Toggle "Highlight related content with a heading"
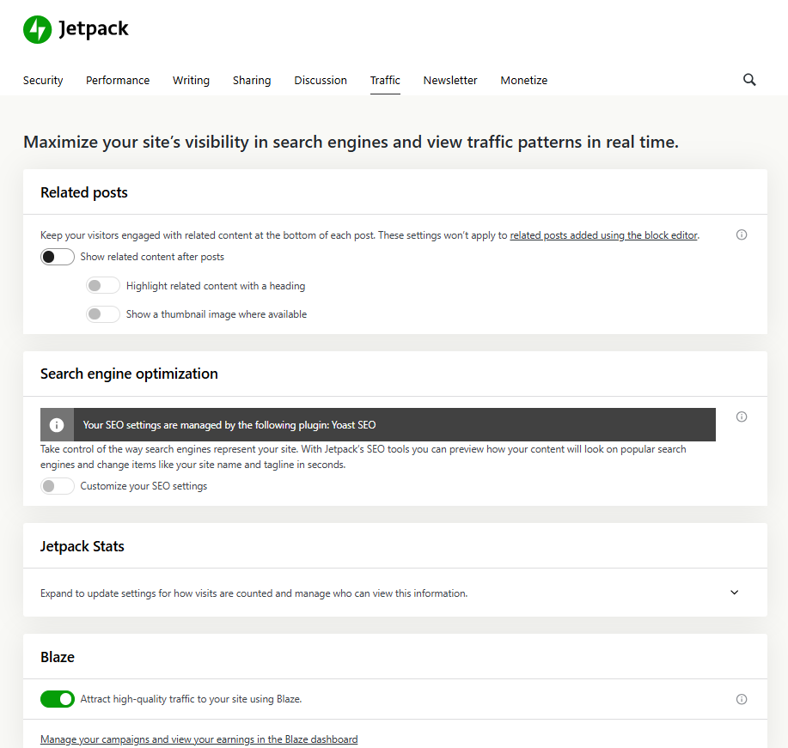The width and height of the screenshot is (788, 748). click(x=102, y=284)
